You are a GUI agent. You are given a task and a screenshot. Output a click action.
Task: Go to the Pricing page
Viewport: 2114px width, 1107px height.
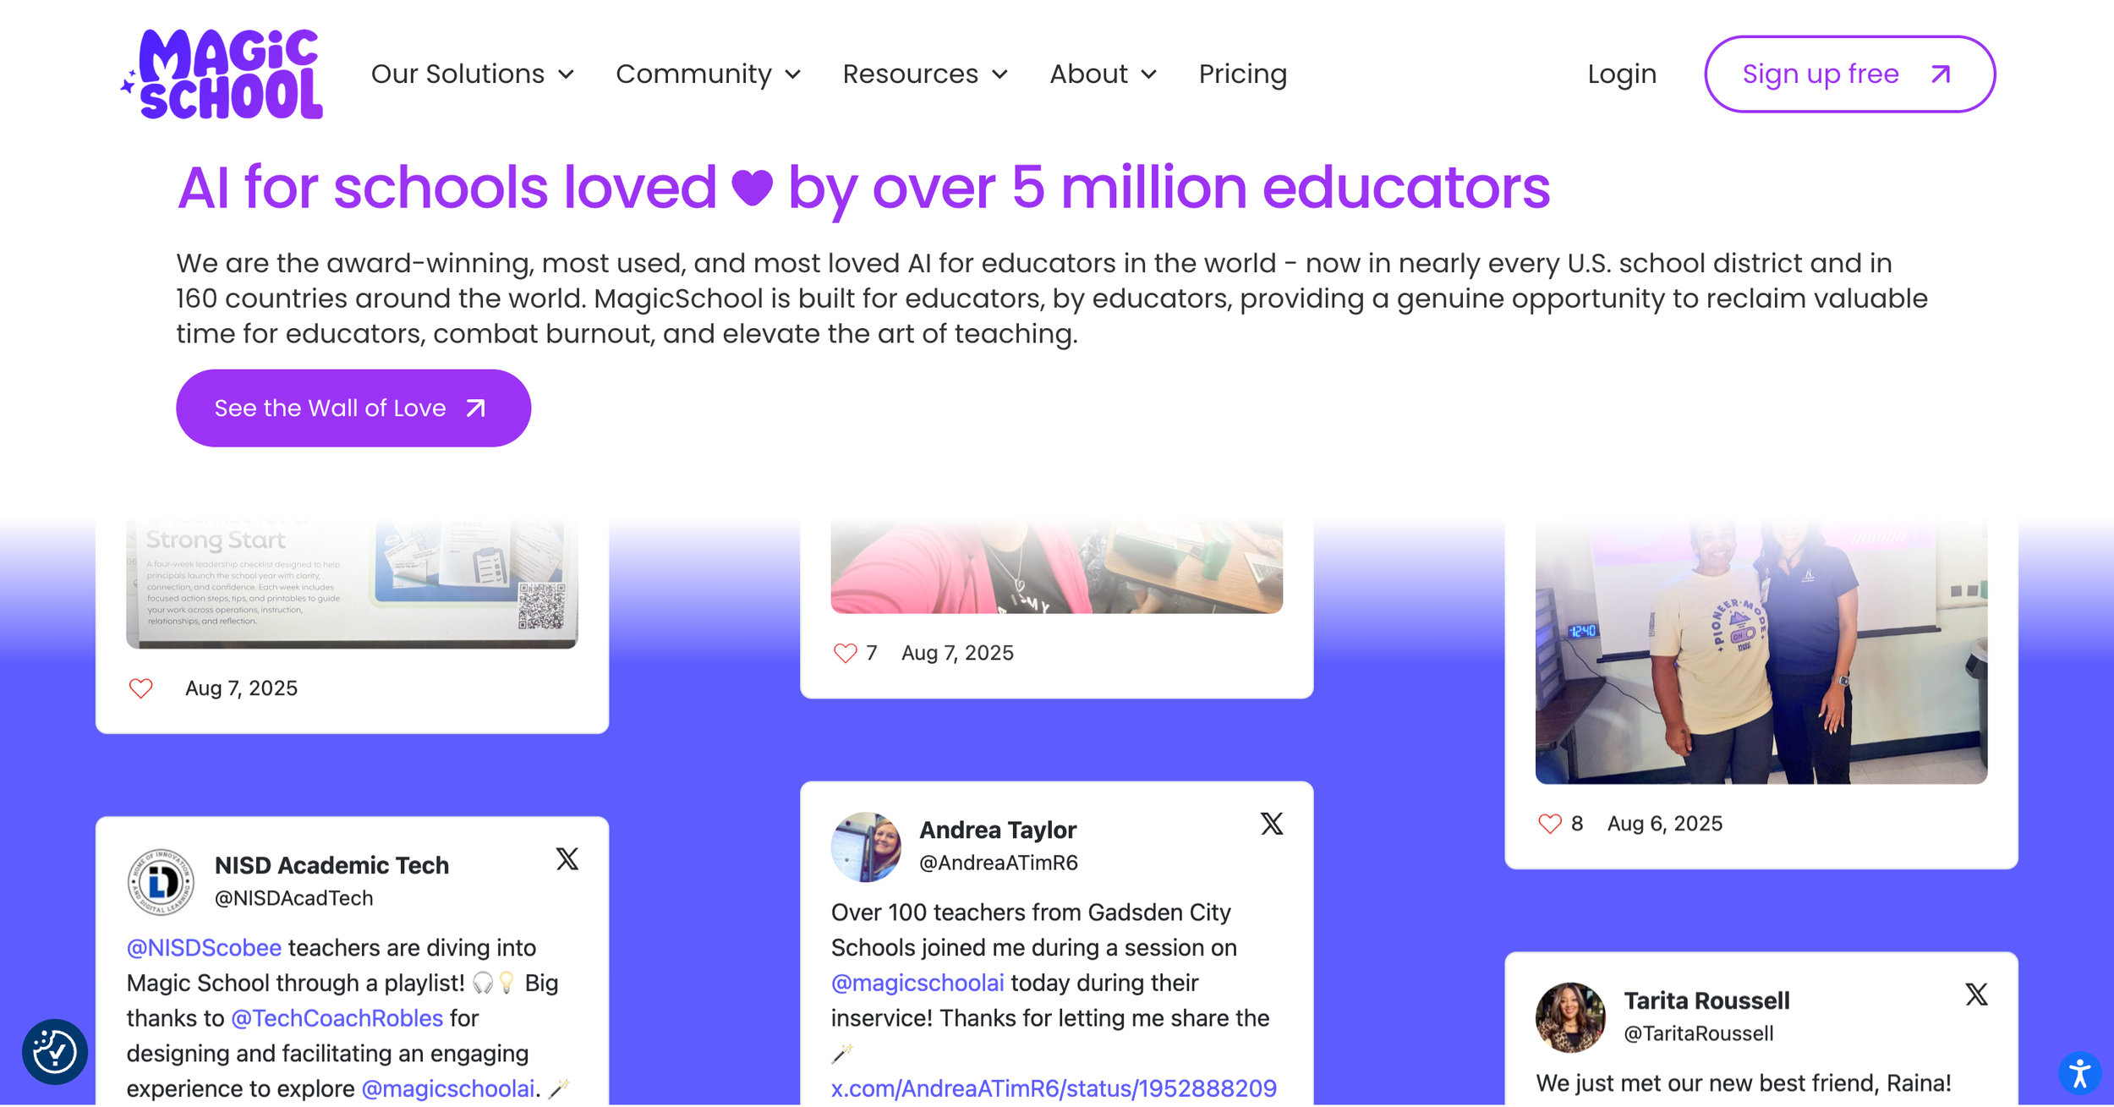pyautogui.click(x=1242, y=74)
